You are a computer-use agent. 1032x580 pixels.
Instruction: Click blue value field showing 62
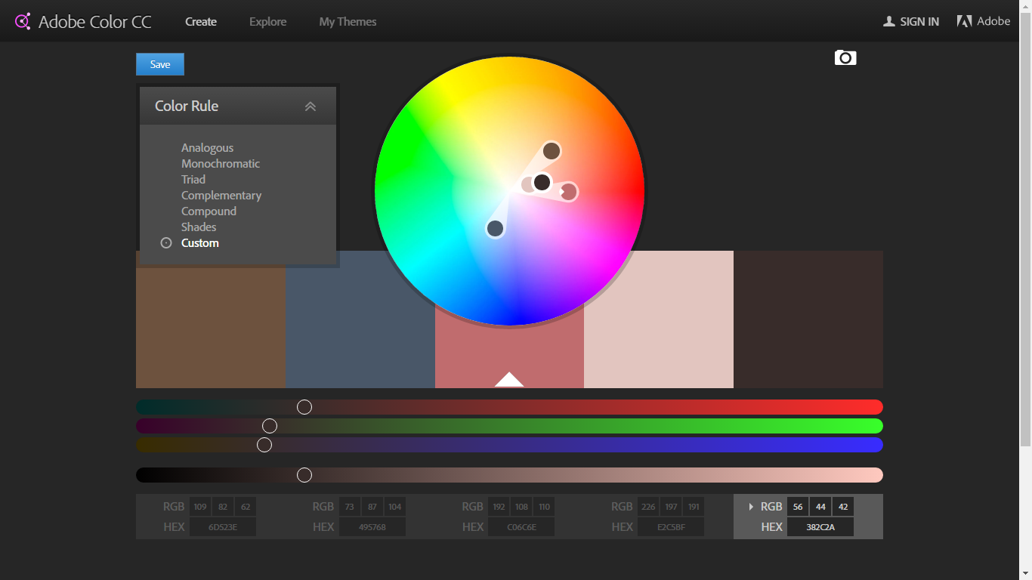click(x=246, y=507)
